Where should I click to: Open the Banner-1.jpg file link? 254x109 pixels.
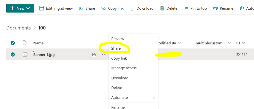click(44, 55)
